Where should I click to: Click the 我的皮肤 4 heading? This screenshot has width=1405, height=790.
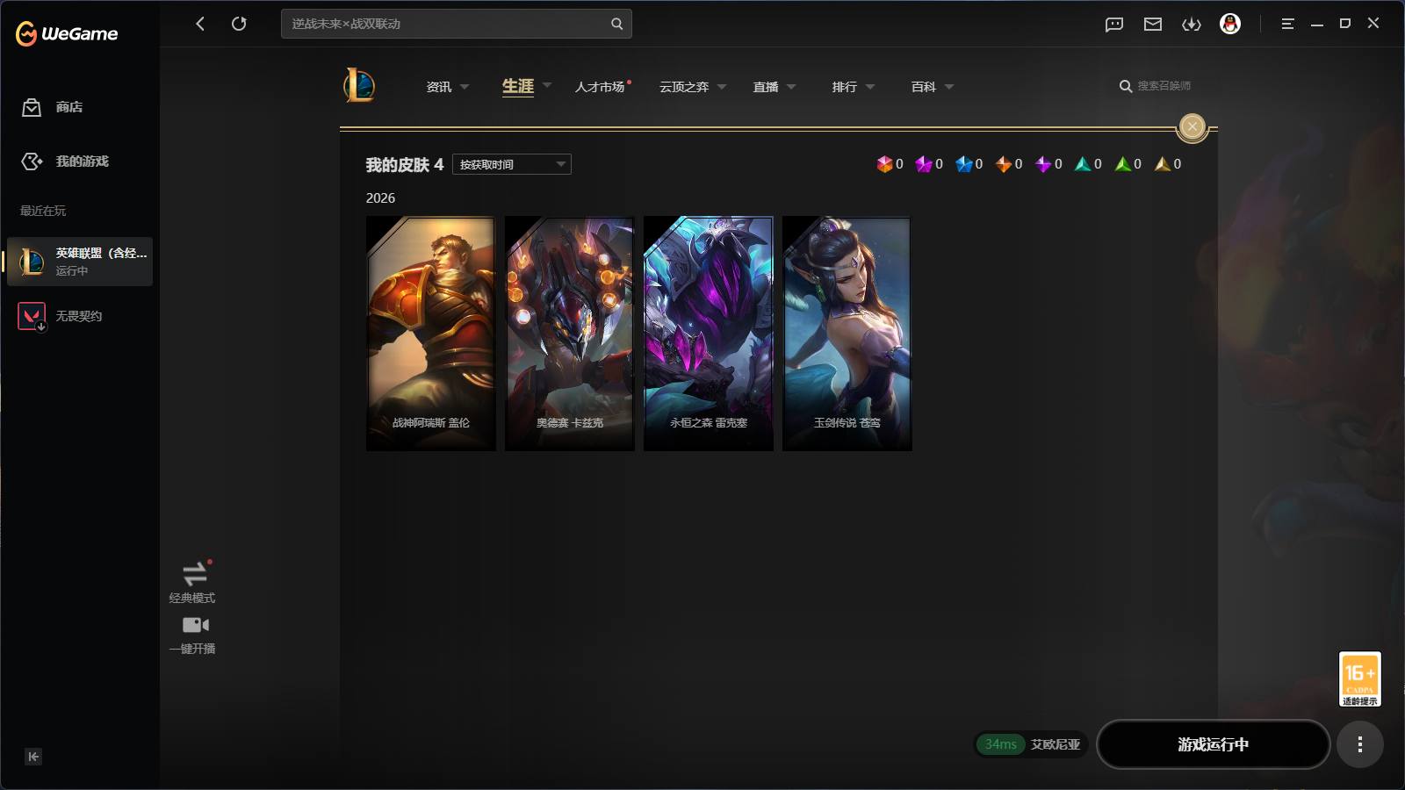click(405, 164)
